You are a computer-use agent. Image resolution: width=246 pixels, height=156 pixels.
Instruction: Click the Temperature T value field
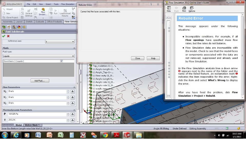[37, 120]
